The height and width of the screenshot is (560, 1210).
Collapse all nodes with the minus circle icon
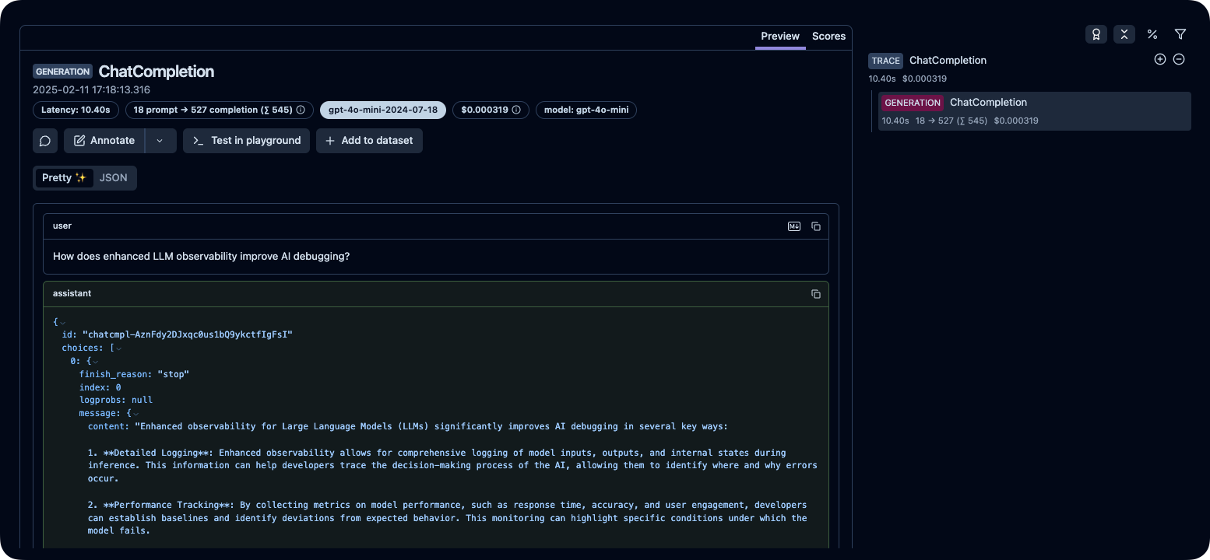click(x=1179, y=60)
